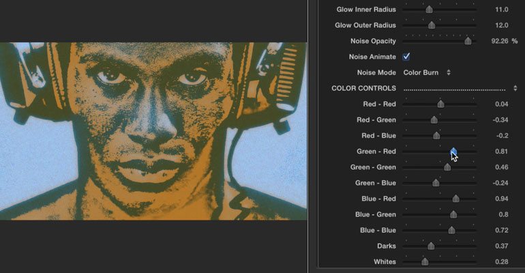
Task: Collapse the COLOR CONTROLS section with its arrows
Action: tap(515, 89)
